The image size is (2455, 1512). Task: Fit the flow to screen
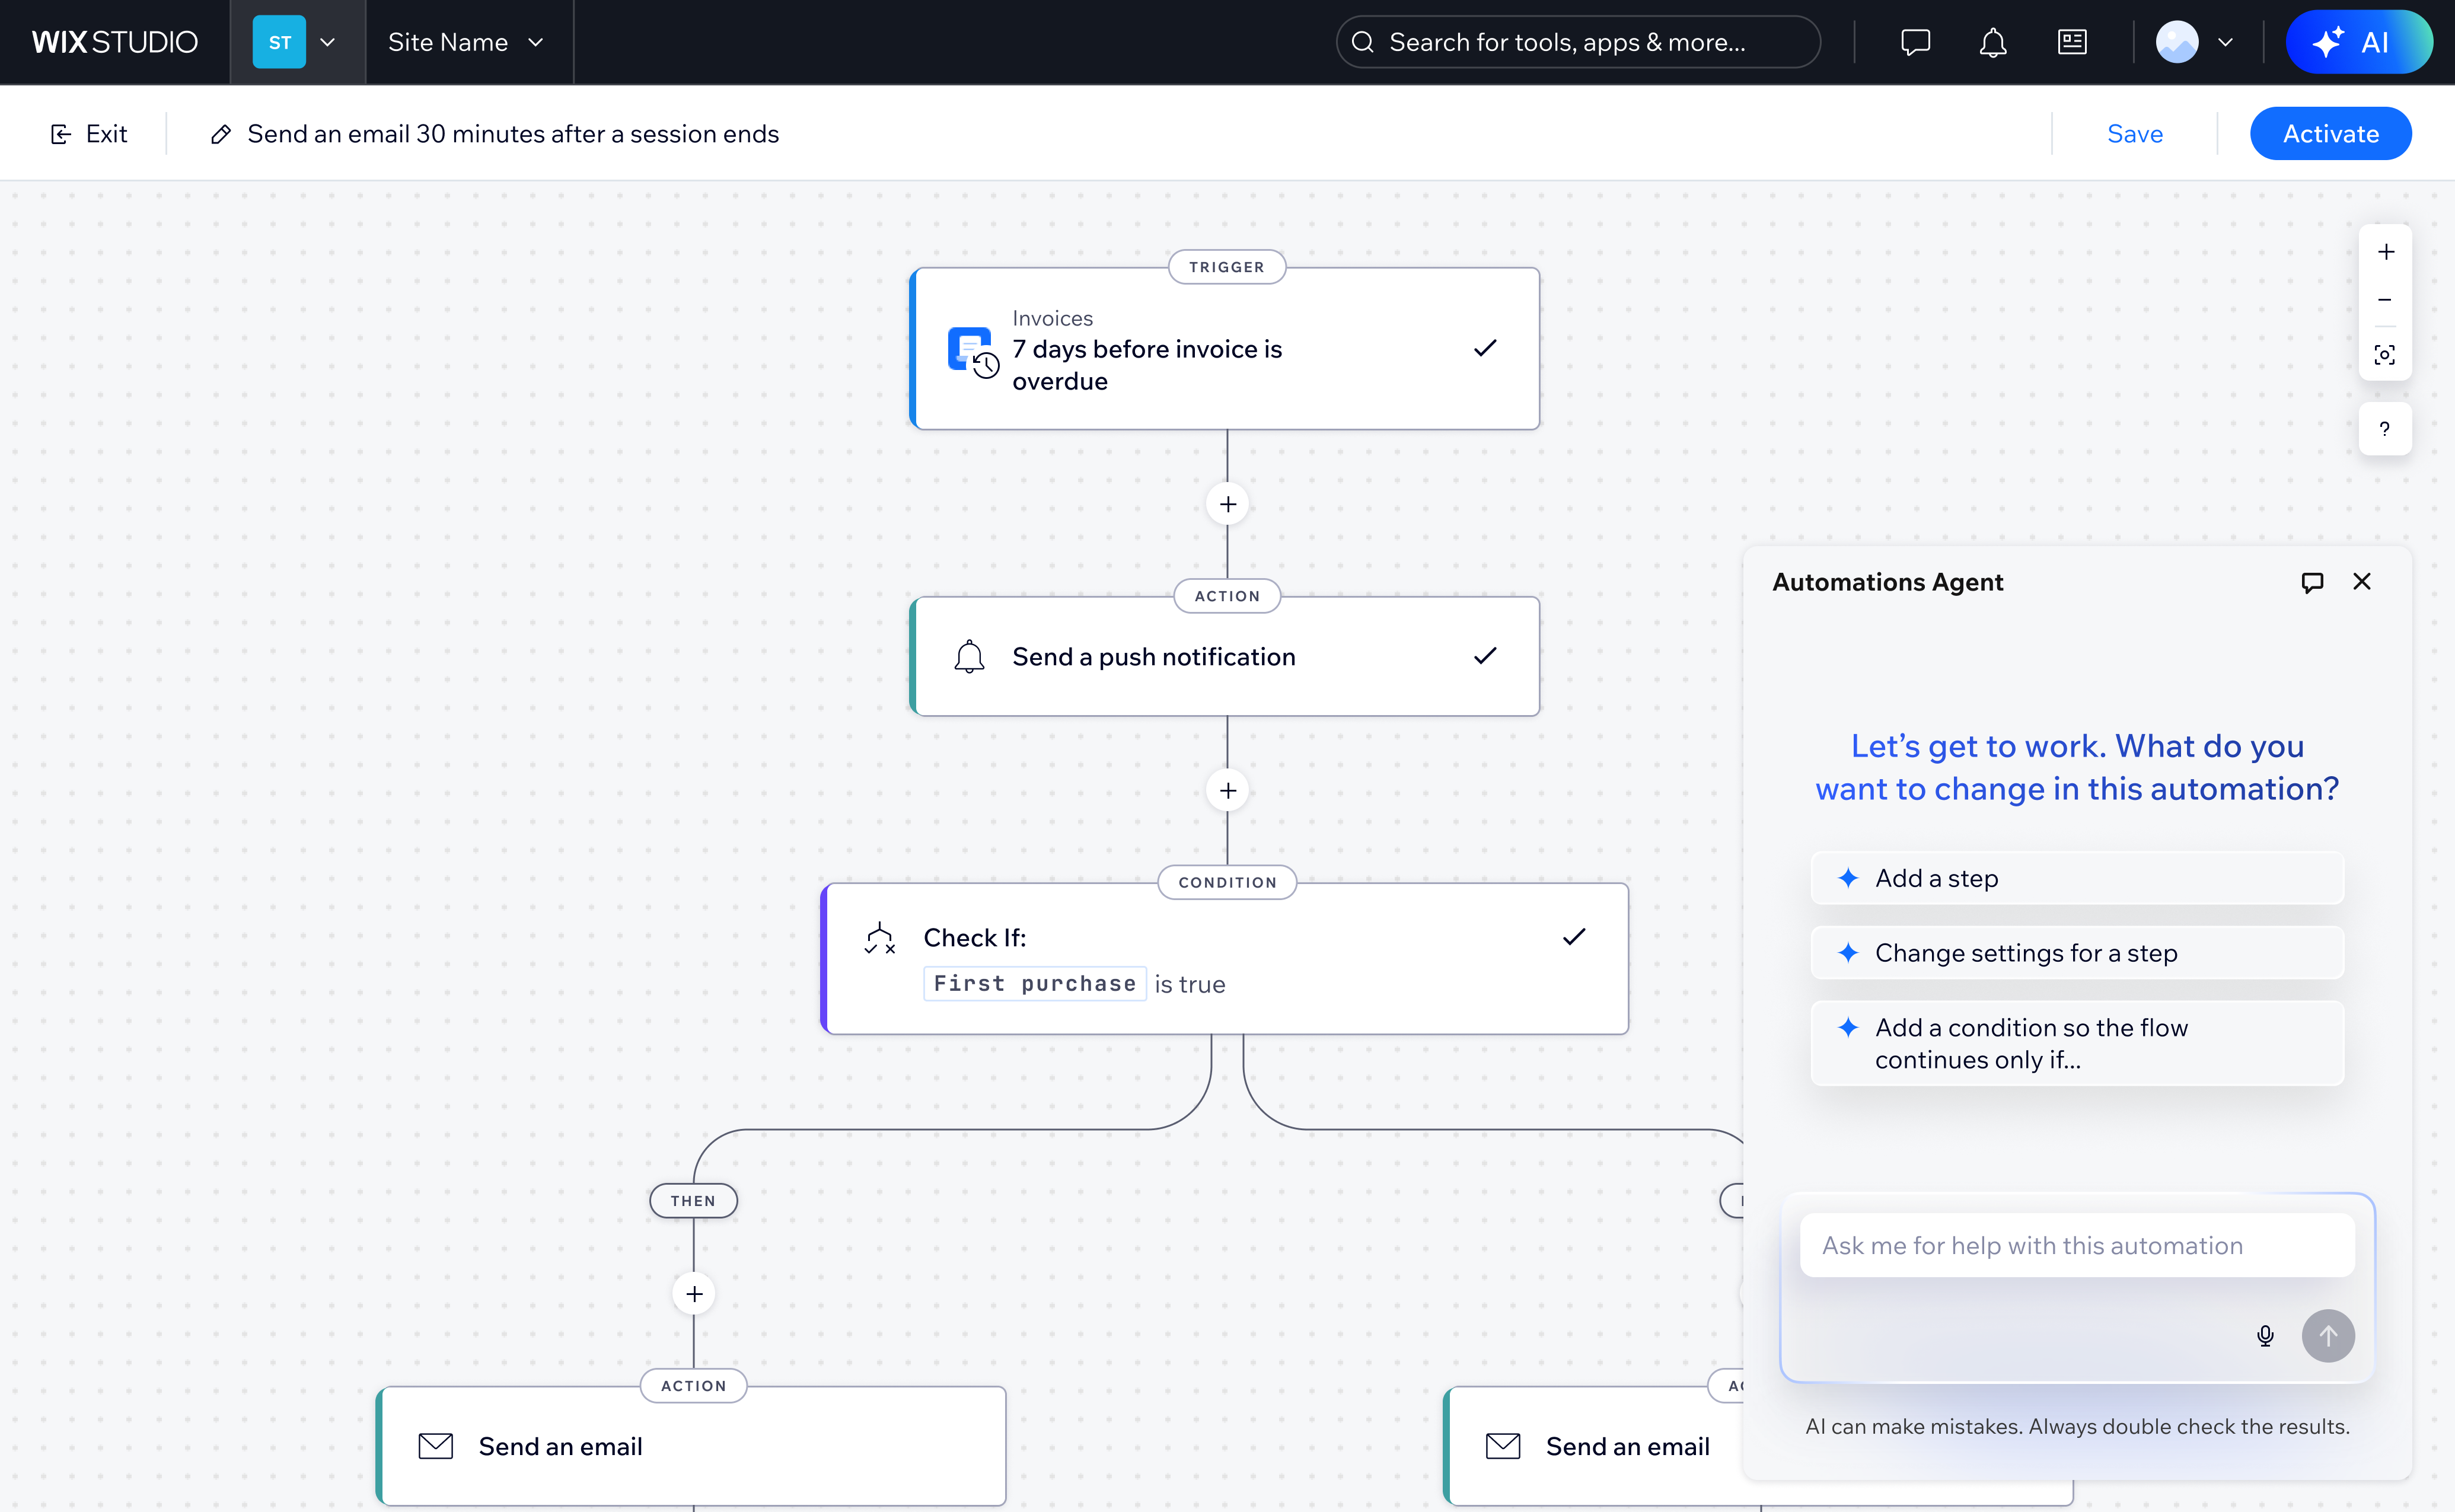2385,355
